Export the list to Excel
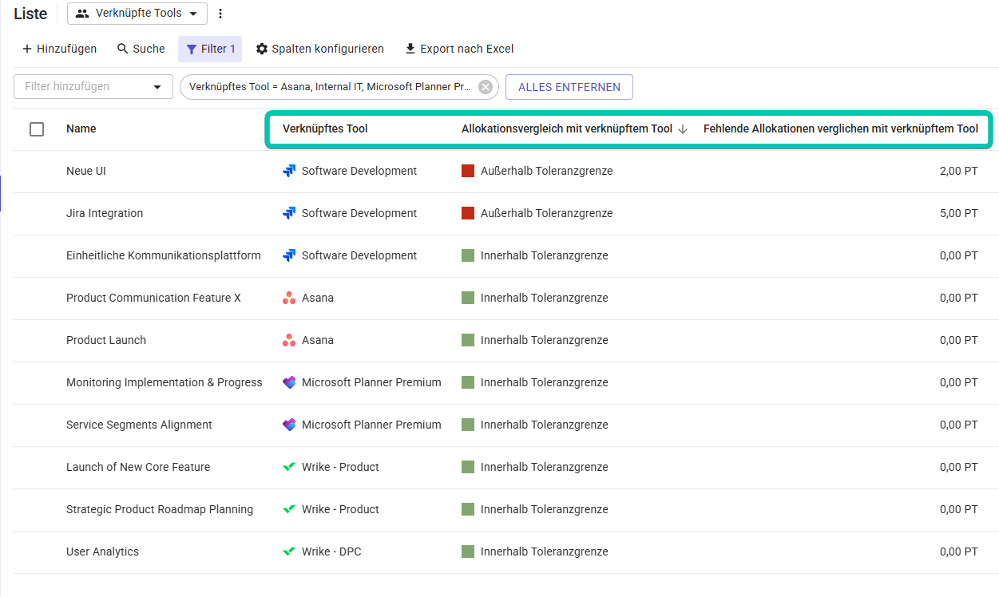The height and width of the screenshot is (597, 999). [x=459, y=49]
